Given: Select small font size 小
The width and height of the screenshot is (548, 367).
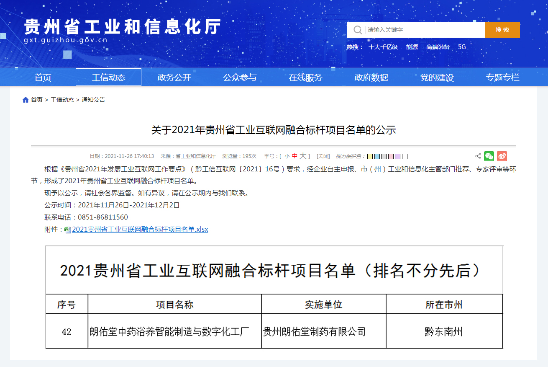Looking at the screenshot, I should (x=287, y=156).
